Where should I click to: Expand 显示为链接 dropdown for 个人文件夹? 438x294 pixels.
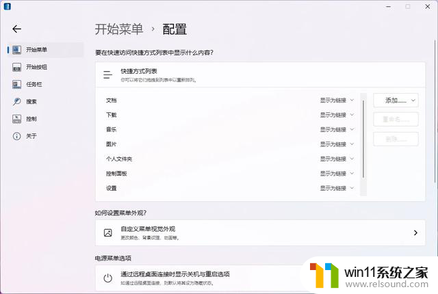coord(337,159)
